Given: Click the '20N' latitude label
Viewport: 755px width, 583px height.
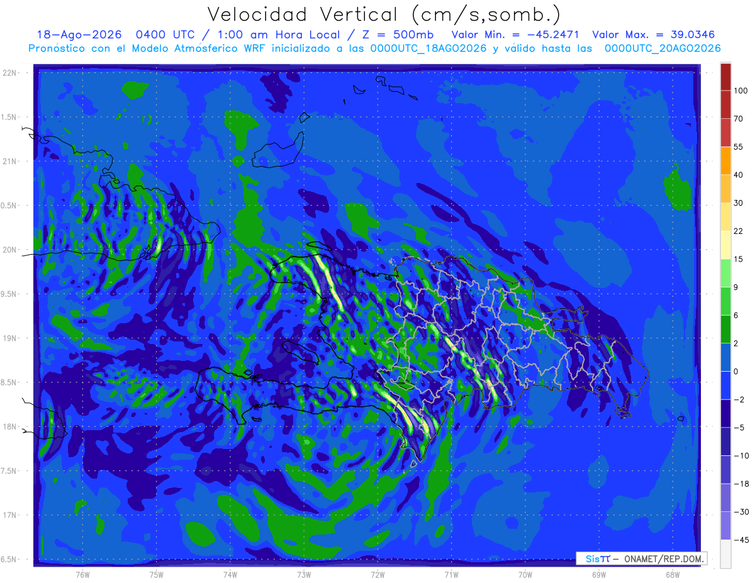Looking at the screenshot, I should click(x=10, y=250).
